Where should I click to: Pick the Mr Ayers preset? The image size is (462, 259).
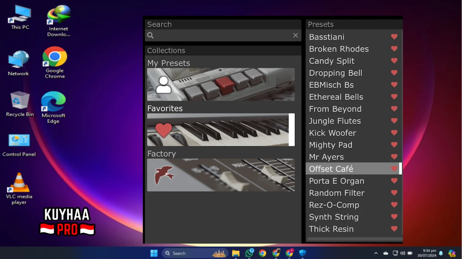coord(326,157)
